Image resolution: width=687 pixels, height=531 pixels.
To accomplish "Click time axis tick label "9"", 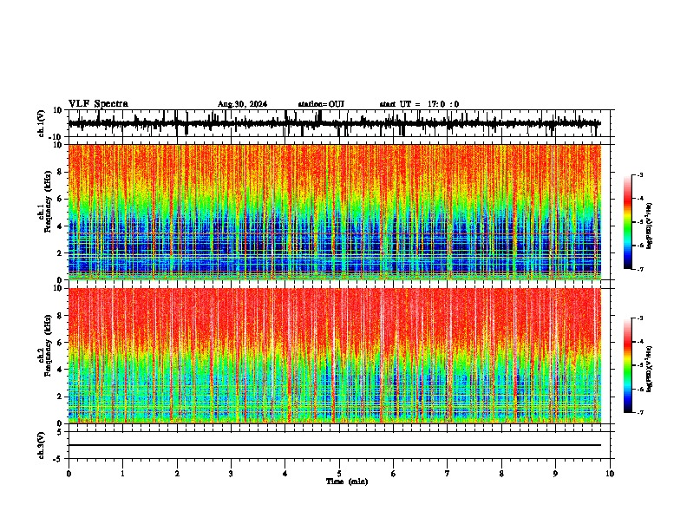I will coord(555,474).
